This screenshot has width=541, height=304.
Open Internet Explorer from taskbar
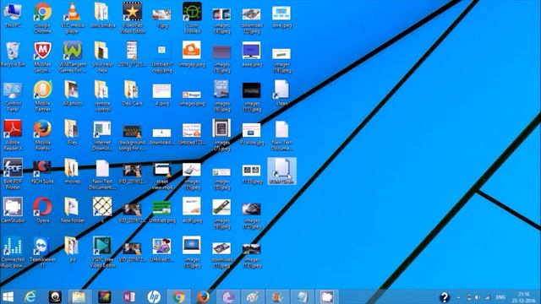coord(30,296)
